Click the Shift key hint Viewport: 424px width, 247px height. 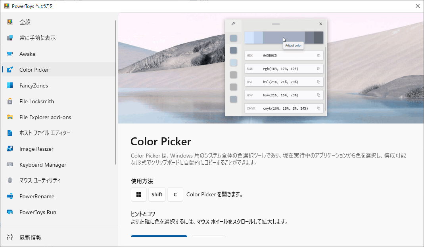point(157,194)
